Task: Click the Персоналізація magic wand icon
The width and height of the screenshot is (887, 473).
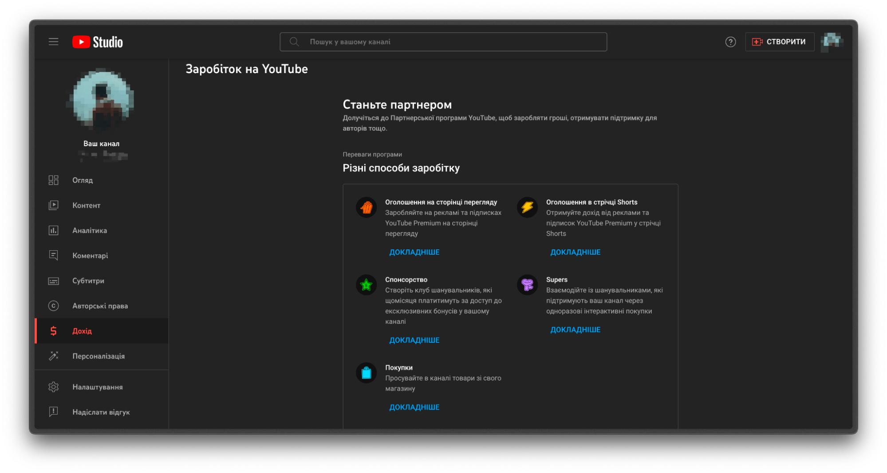Action: point(53,356)
